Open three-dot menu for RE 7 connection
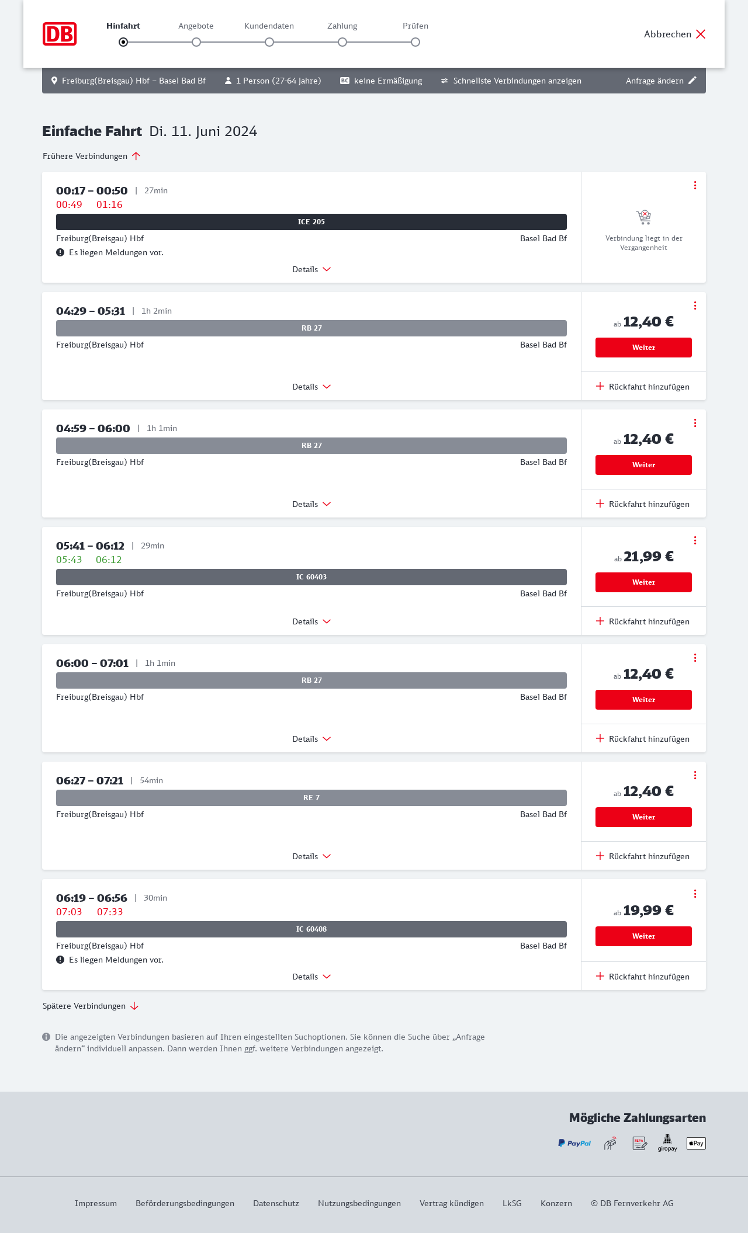Viewport: 748px width, 1233px height. 695,775
